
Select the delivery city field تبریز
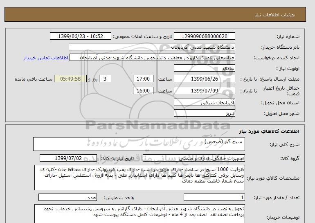coord(205,113)
